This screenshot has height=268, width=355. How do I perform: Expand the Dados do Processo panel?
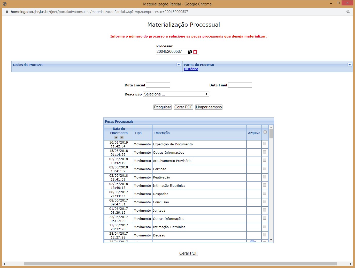pyautogui.click(x=179, y=65)
